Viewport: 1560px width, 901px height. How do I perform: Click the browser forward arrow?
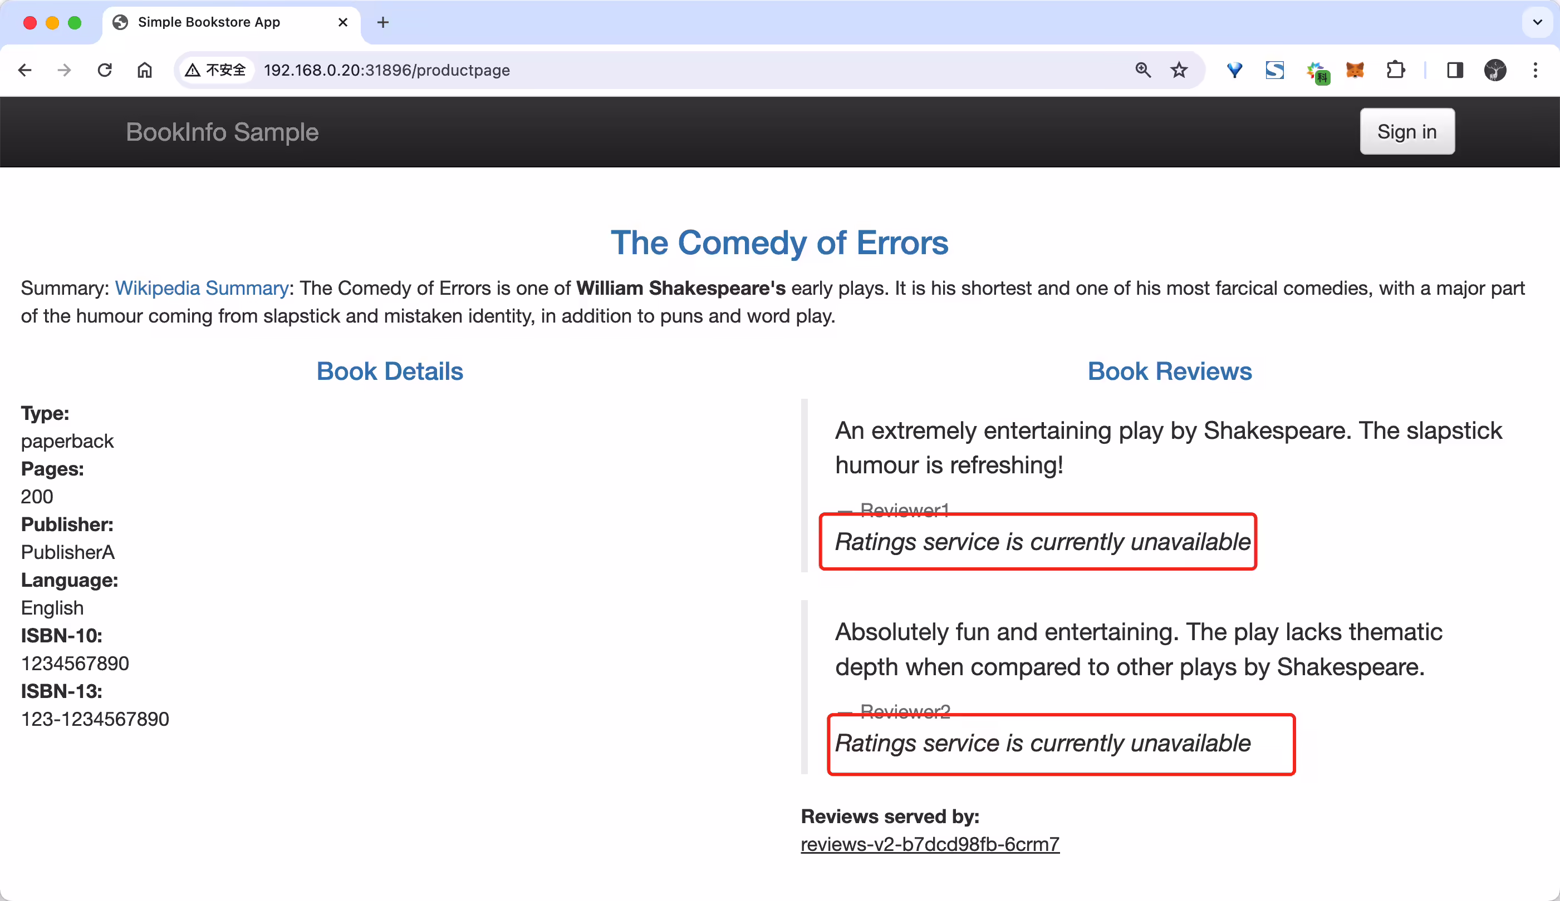(x=64, y=70)
